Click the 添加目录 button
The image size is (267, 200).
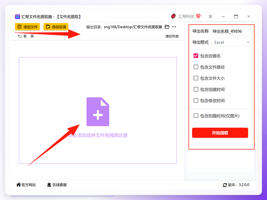click(56, 27)
